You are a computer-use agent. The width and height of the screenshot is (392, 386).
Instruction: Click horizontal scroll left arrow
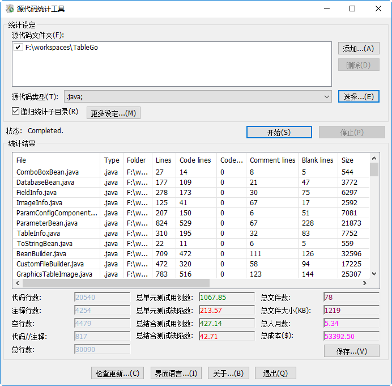(18, 283)
